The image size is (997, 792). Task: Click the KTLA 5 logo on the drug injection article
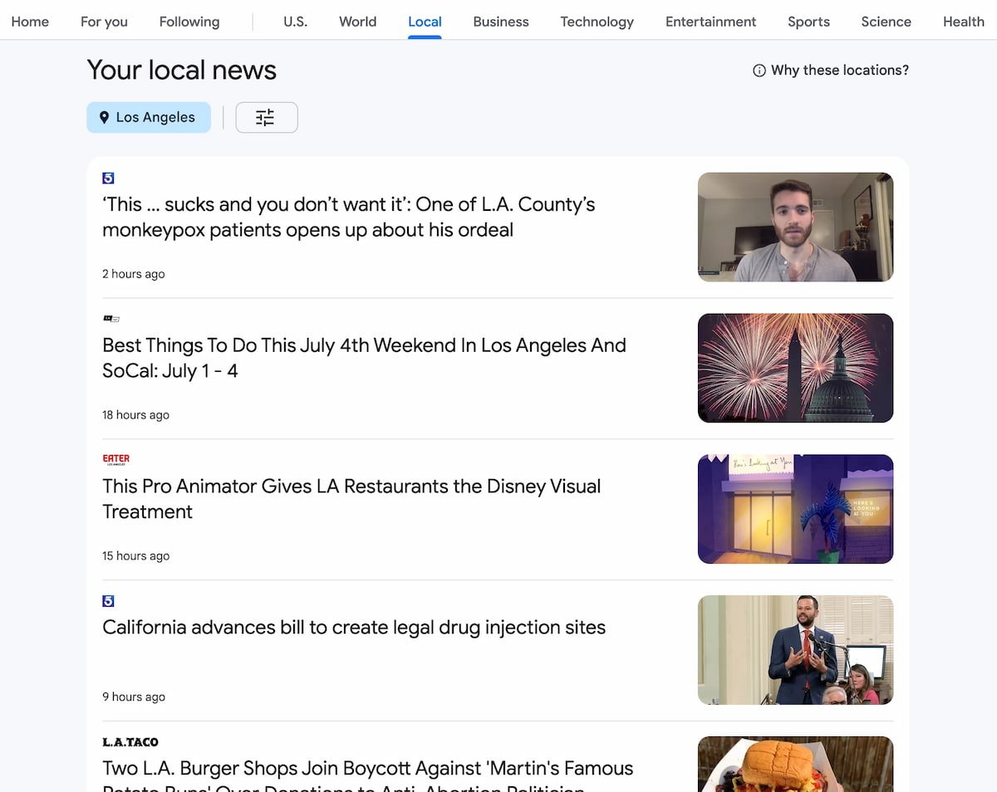[108, 600]
